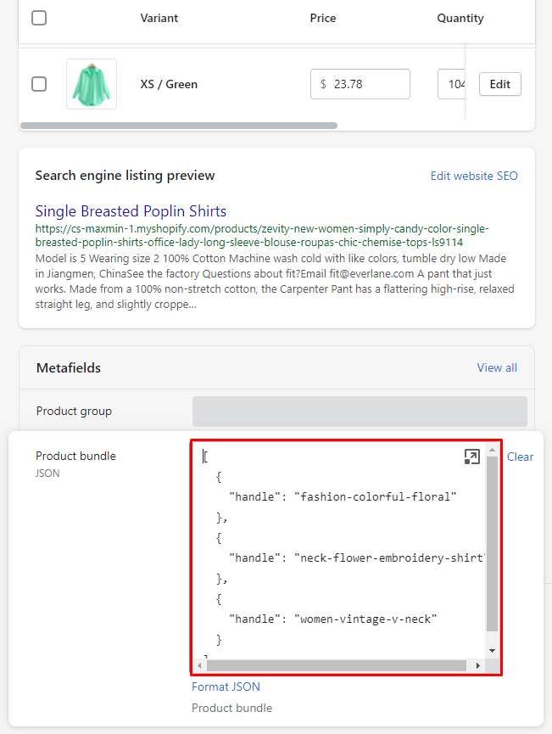Click the Single Breasted Poplin Shirts title
This screenshot has width=552, height=734.
click(x=131, y=211)
